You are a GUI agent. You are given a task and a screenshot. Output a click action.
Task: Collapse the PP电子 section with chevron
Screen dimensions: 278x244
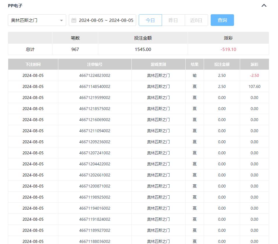[264, 6]
